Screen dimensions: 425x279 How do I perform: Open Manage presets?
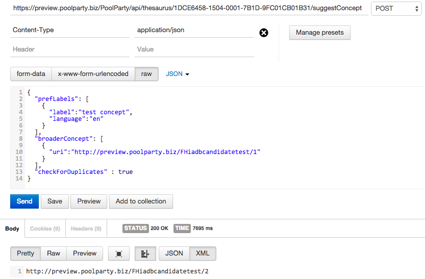[x=320, y=33]
